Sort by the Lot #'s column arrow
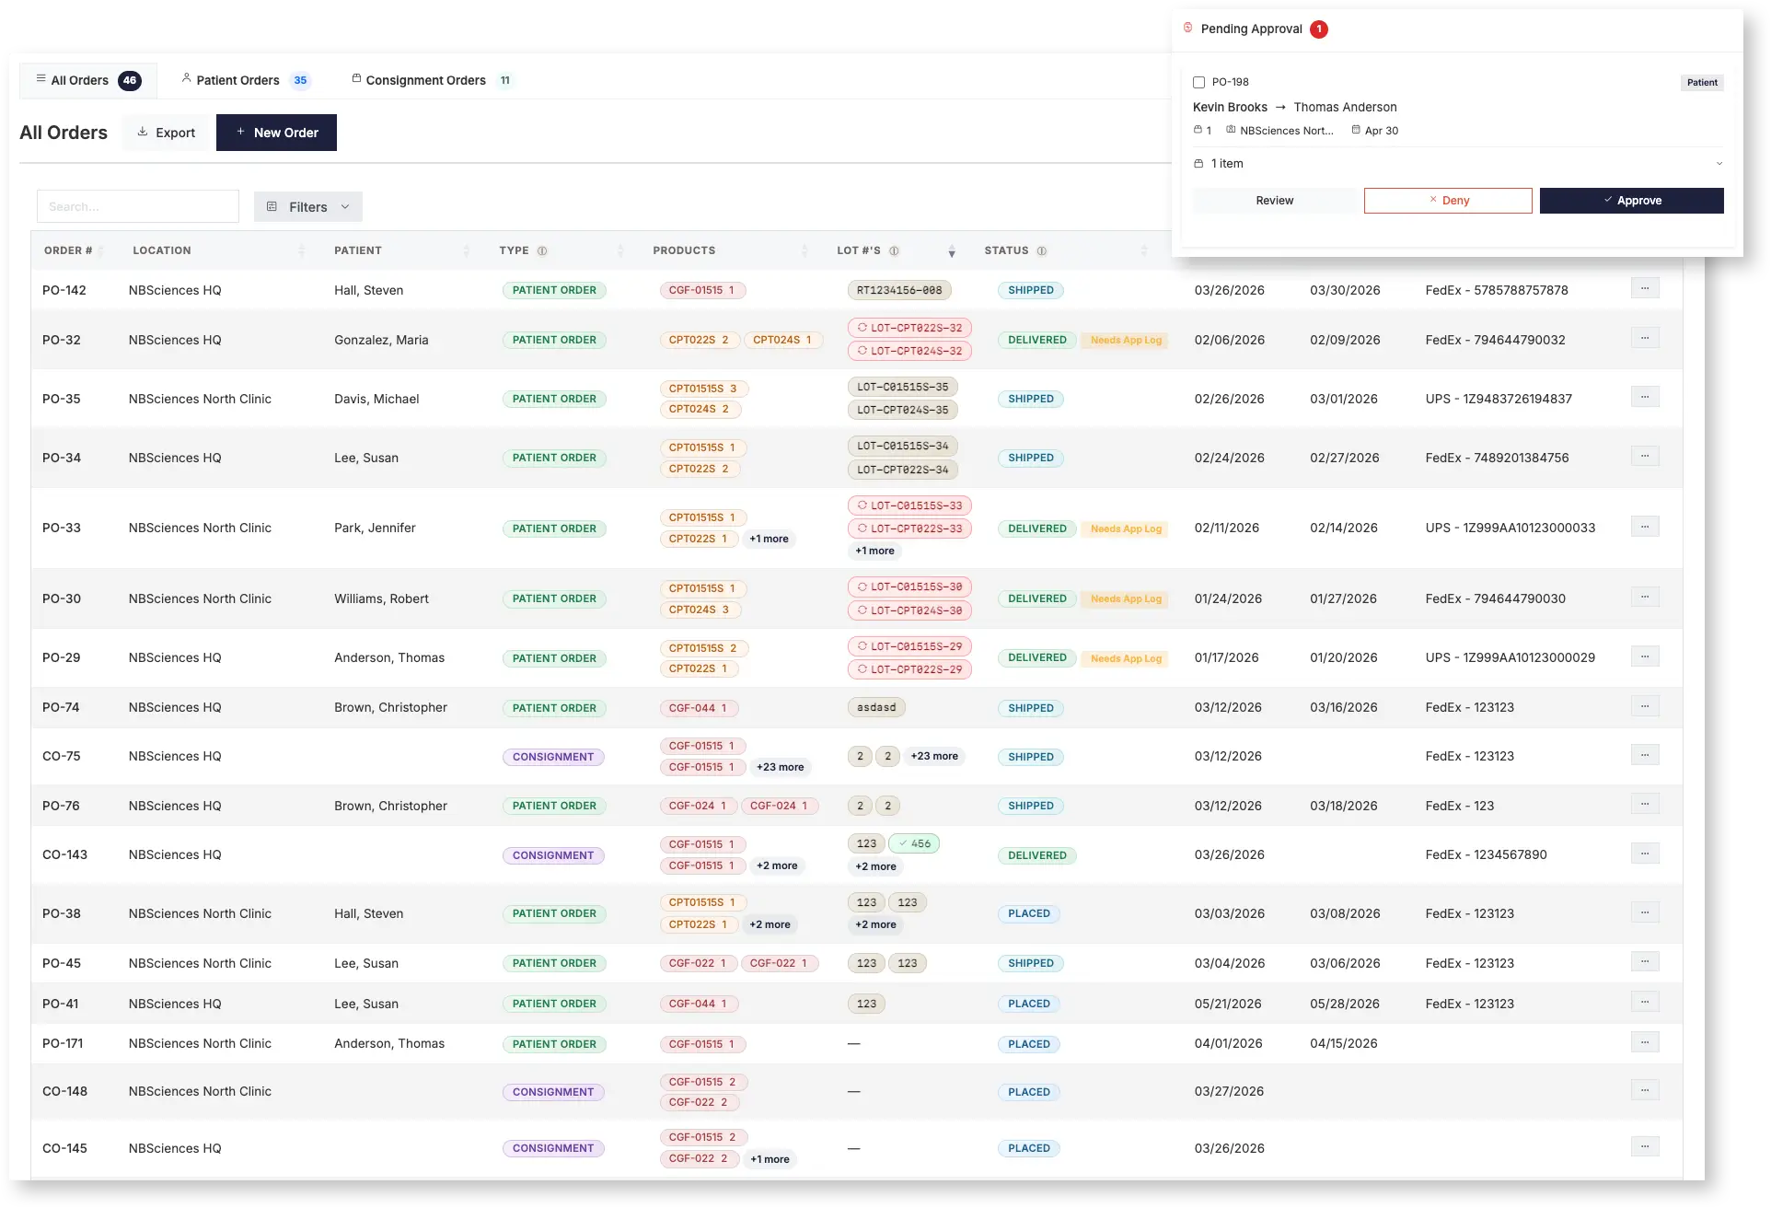Screen dimensions: 1771x1208 (952, 252)
